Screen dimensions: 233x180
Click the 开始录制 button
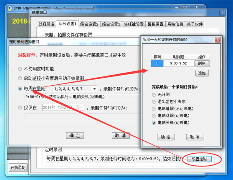[18, 168]
